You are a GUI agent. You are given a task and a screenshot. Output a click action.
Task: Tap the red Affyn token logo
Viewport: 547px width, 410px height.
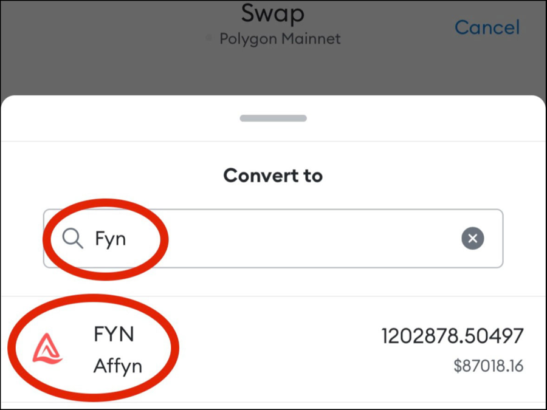click(x=47, y=350)
